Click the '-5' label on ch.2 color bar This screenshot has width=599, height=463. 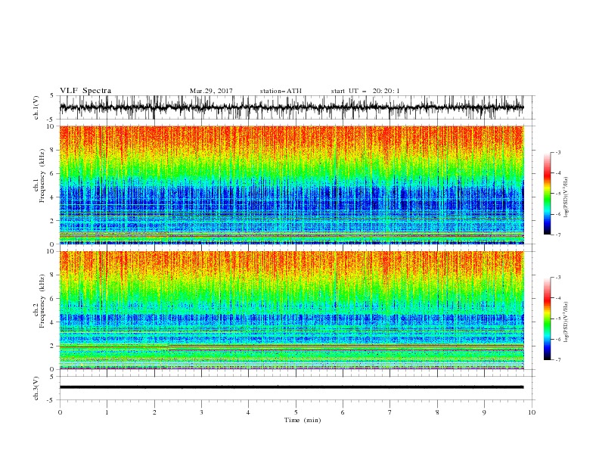(x=557, y=319)
